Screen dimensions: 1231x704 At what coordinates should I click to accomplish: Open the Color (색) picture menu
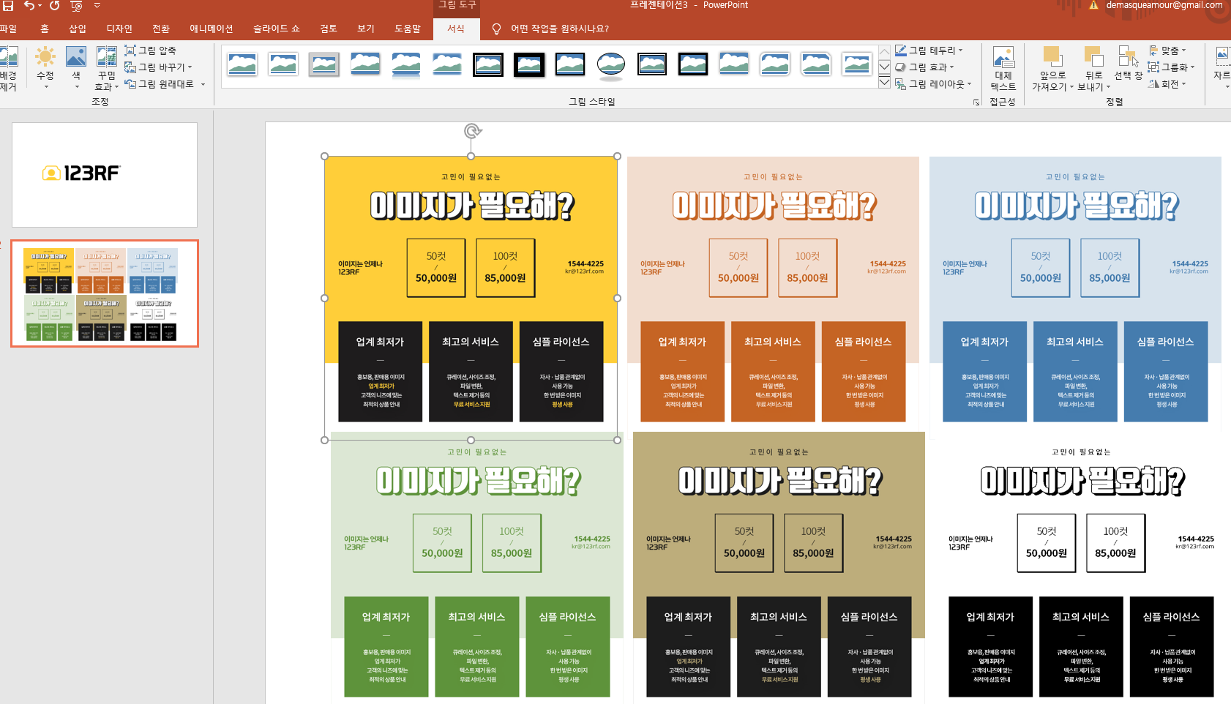click(x=76, y=69)
